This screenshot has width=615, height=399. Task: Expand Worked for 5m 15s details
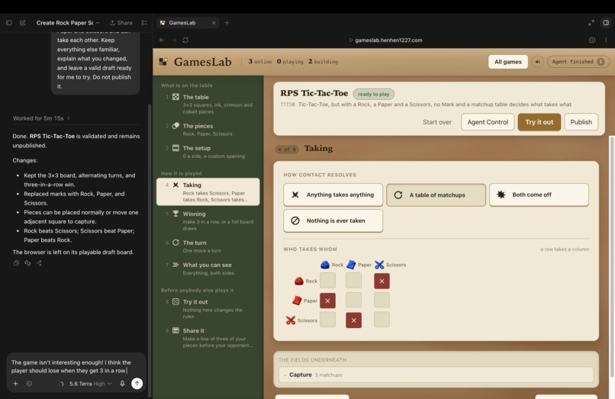tap(41, 118)
